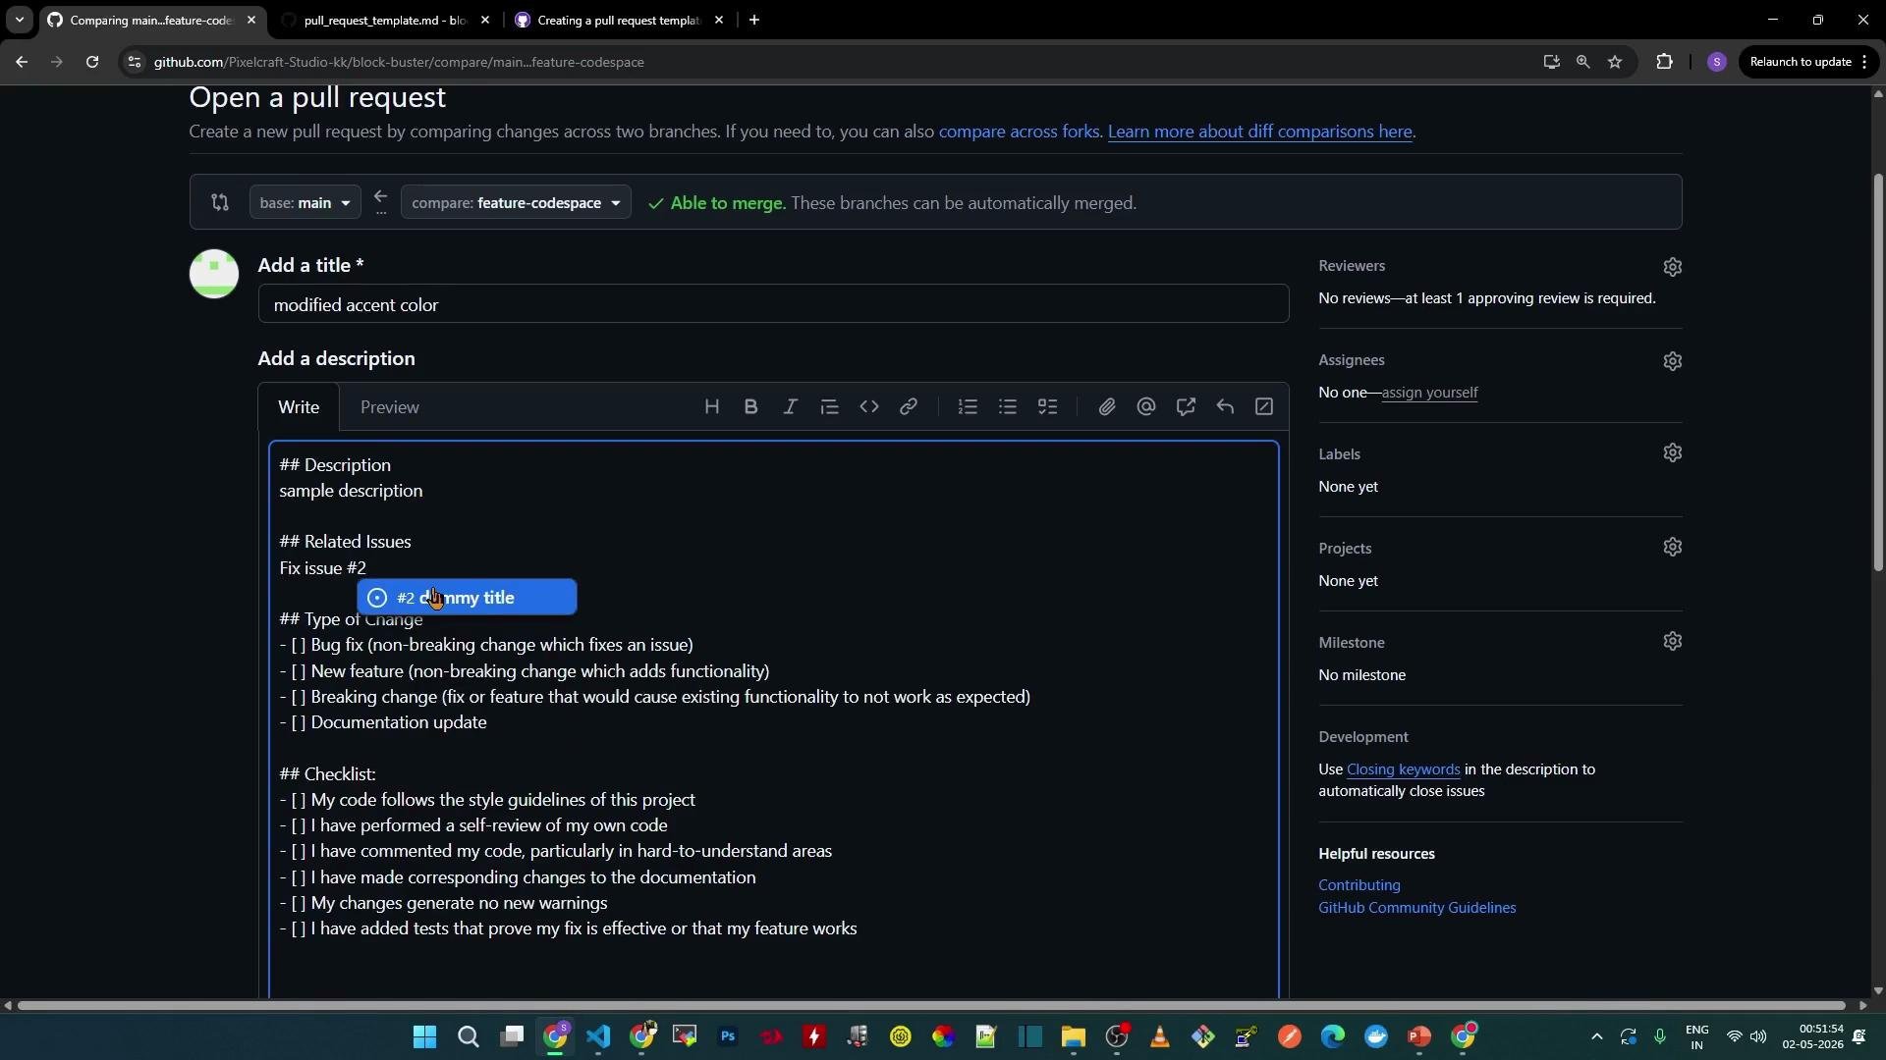Screen dimensions: 1886x1060
Task: Open Windows taskbar search
Action: tap(469, 1037)
